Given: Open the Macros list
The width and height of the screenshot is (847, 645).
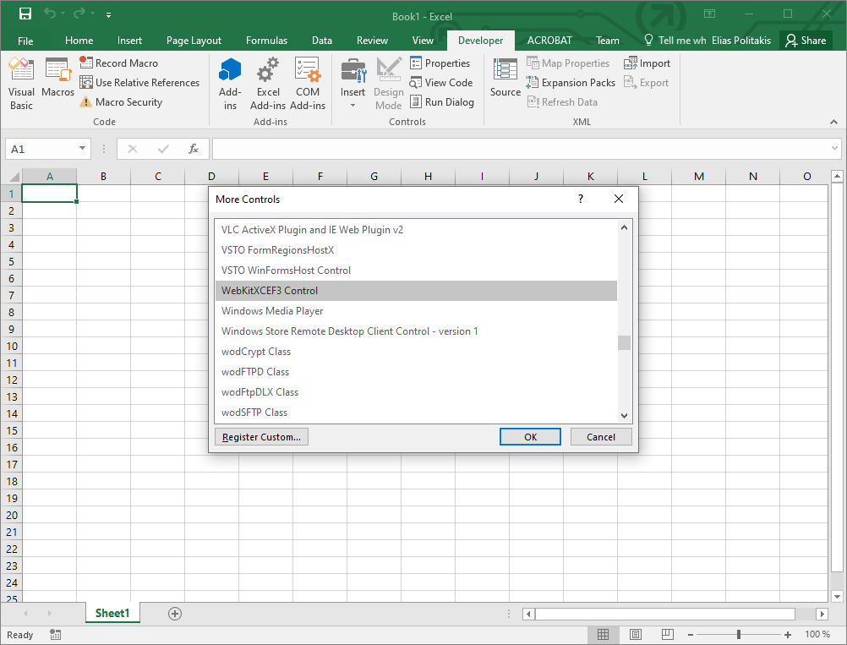Looking at the screenshot, I should click(57, 79).
